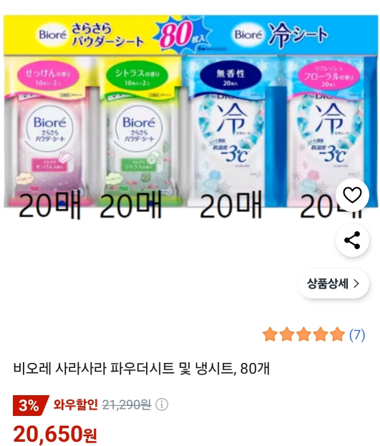The width and height of the screenshot is (380, 446).
Task: Tap the fifth orange rating star
Action: point(337,334)
